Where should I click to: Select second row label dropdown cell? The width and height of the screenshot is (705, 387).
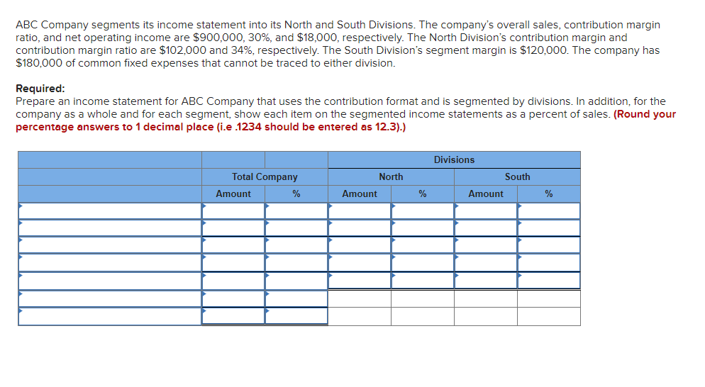click(x=110, y=228)
